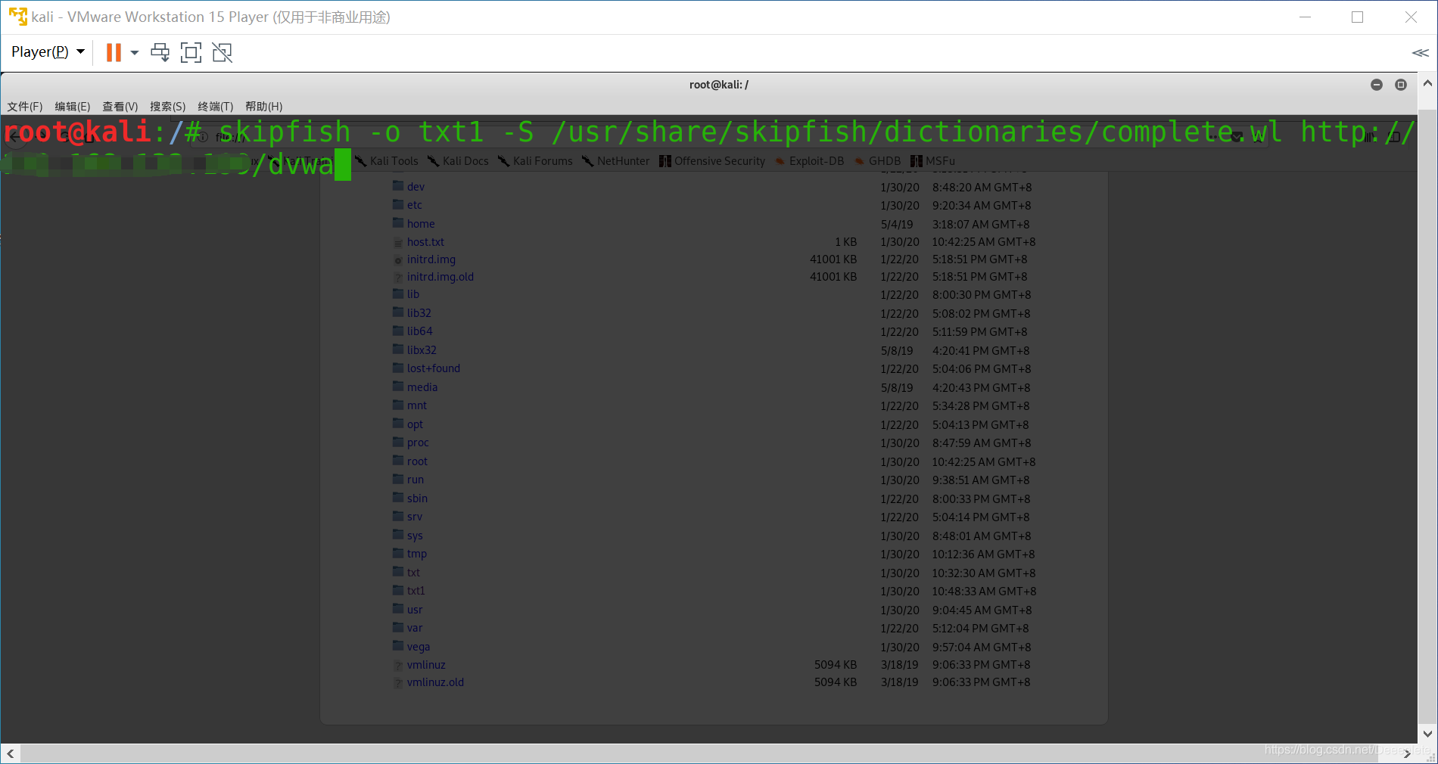Open the lost+found directory link
This screenshot has height=764, width=1438.
(x=434, y=368)
